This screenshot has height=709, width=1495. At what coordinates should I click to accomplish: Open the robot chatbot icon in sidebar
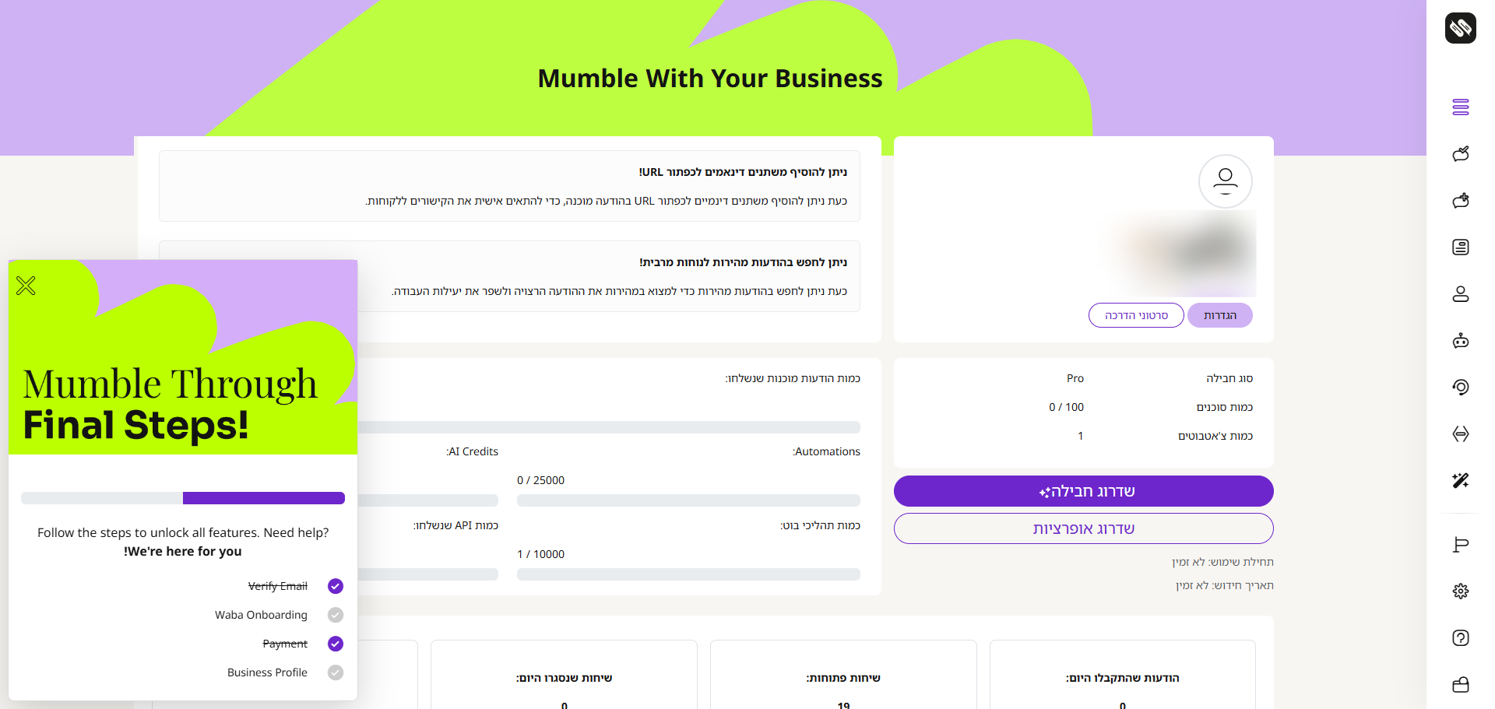[x=1460, y=341]
